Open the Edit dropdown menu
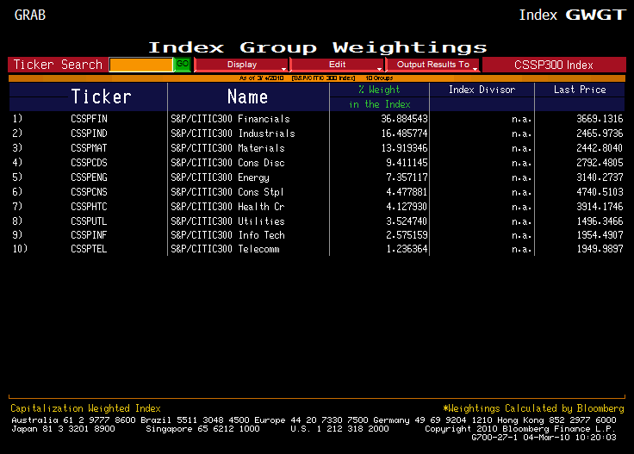This screenshot has width=634, height=454. [337, 65]
